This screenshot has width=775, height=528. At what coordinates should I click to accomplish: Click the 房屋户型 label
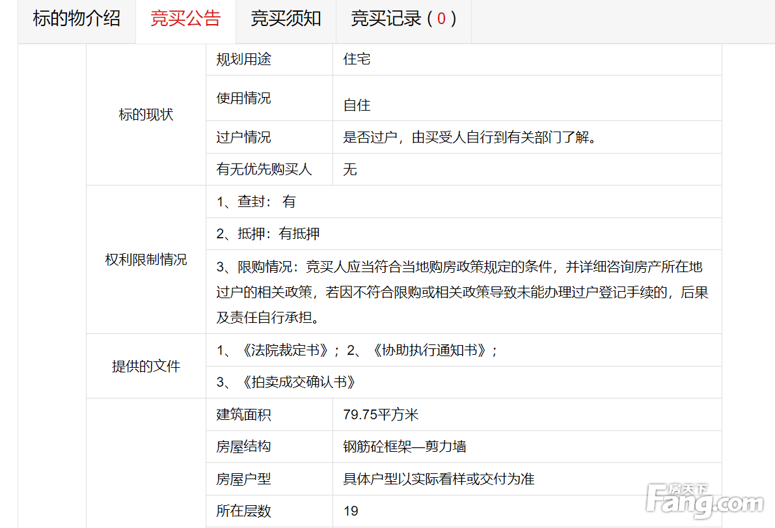pos(243,479)
